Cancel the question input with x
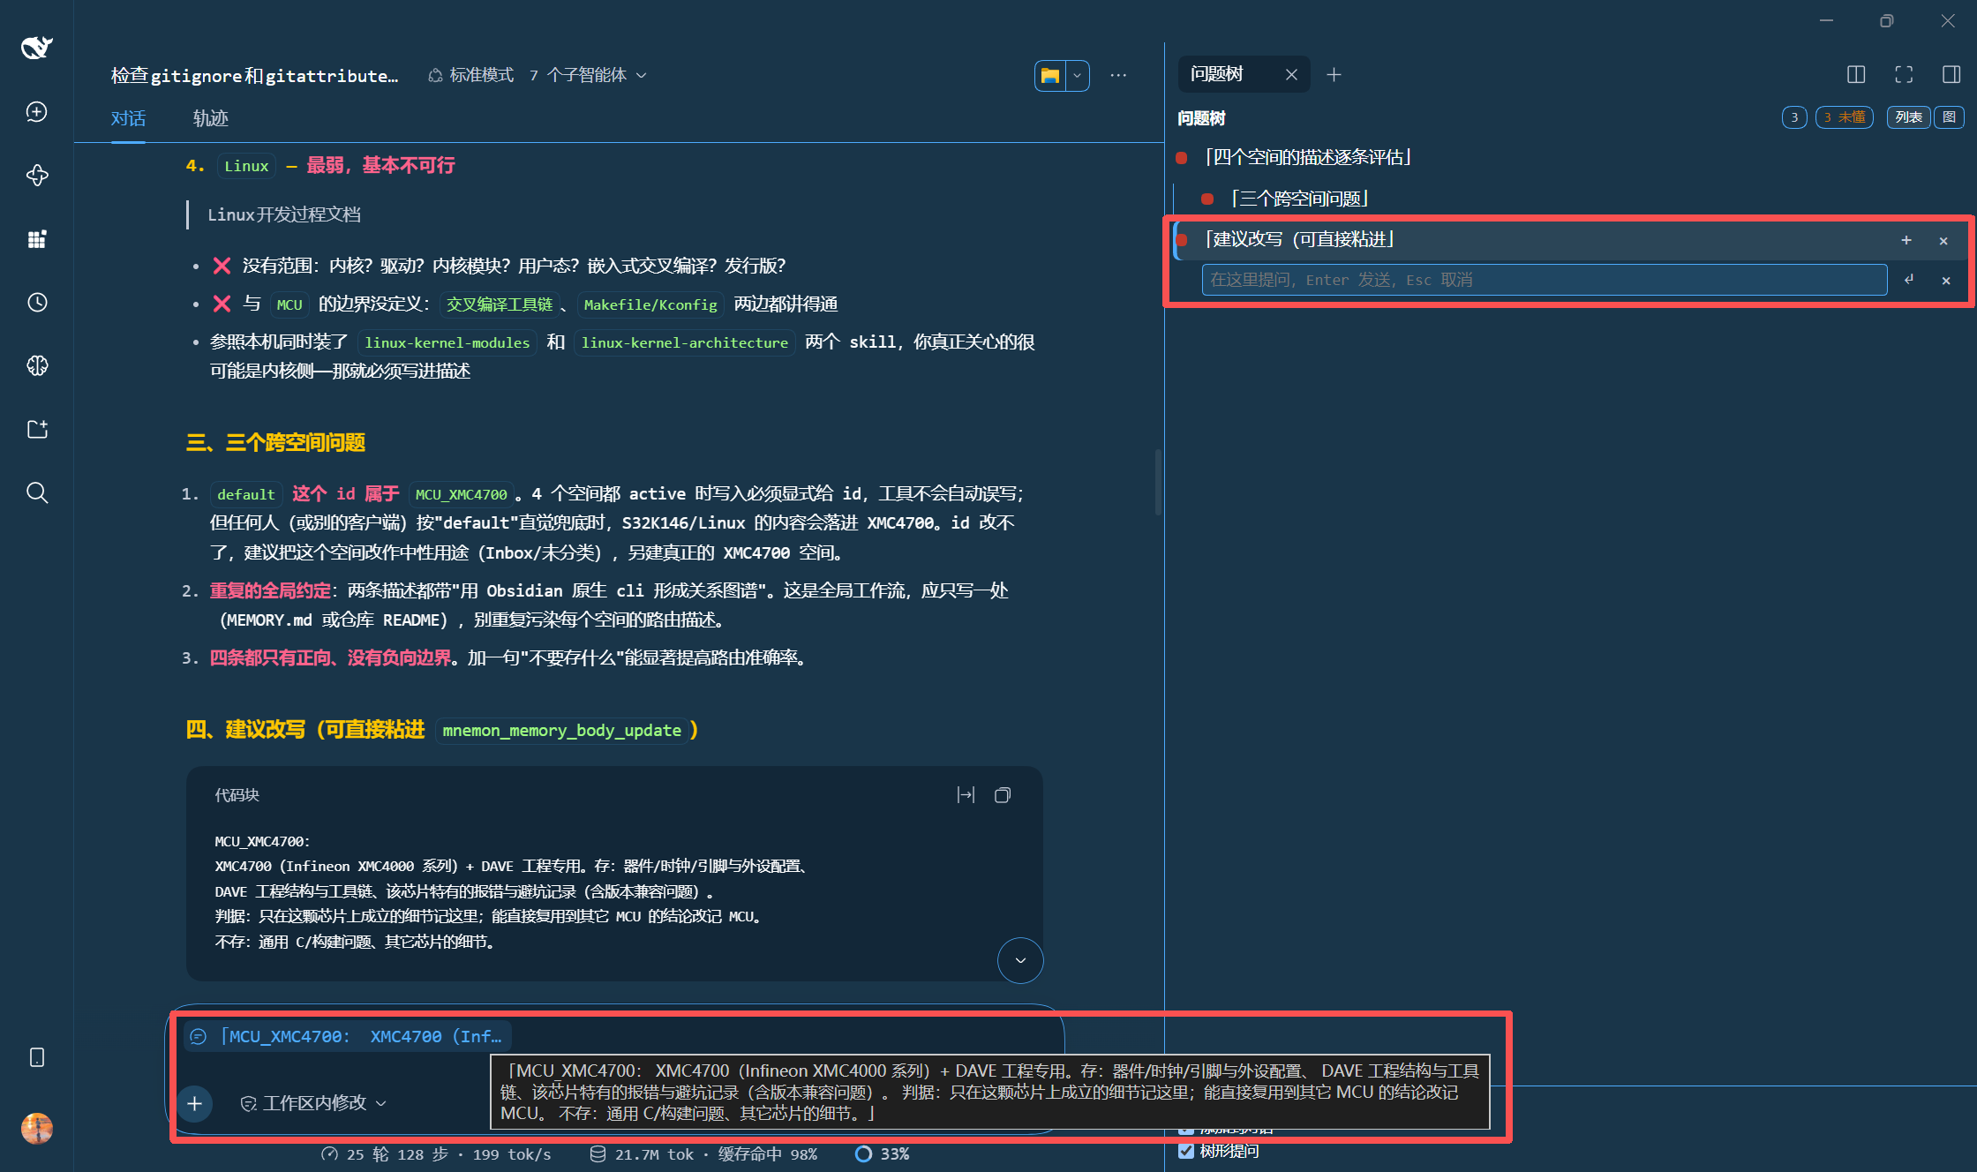 coord(1946,280)
